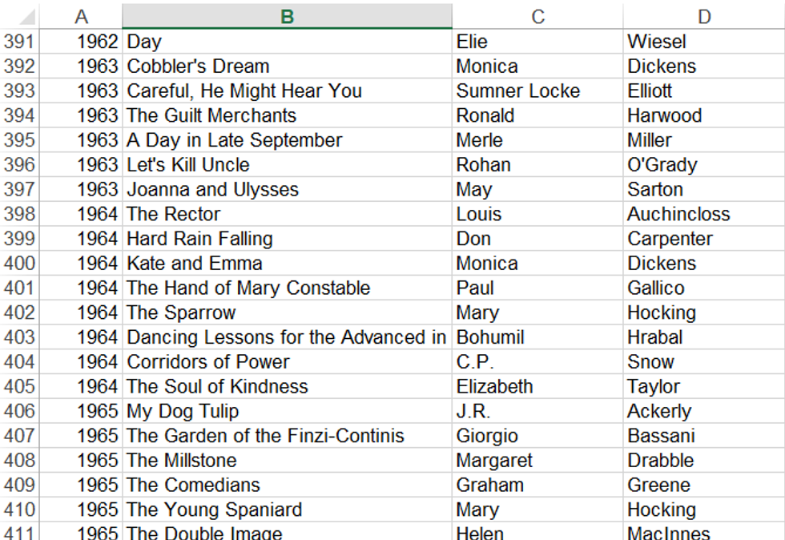Select "The Garden of the Finzi-Continis" cell

tap(287, 436)
